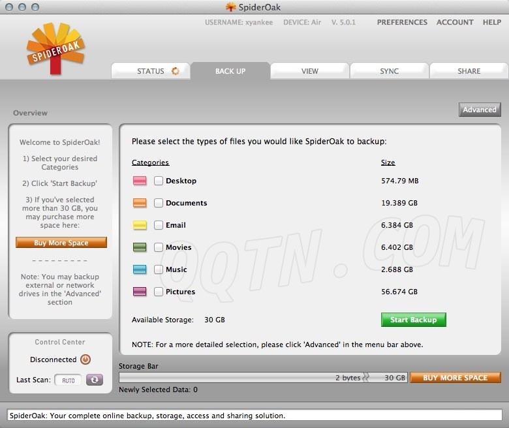Switch to the Status tab

pyautogui.click(x=151, y=71)
